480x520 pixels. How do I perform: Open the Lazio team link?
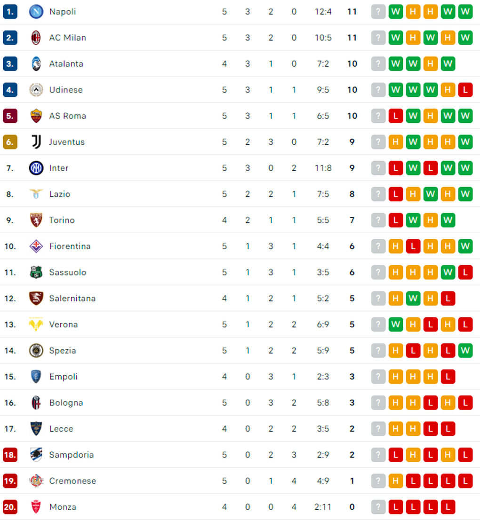(x=60, y=194)
